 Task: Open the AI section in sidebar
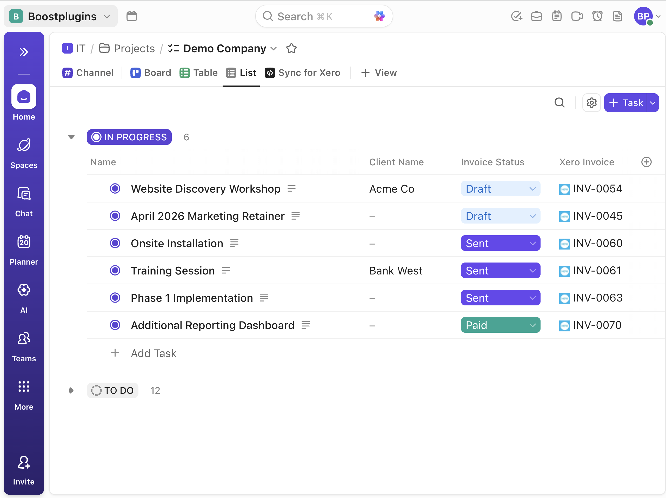pyautogui.click(x=24, y=298)
